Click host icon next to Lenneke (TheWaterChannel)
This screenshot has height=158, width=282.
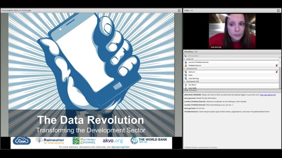[x=186, y=62]
